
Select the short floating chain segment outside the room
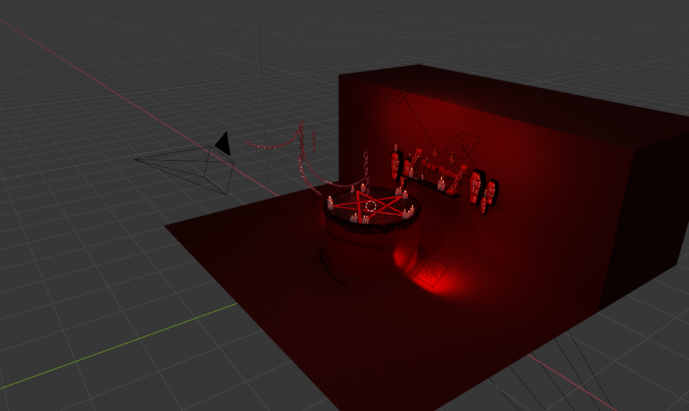tap(314, 141)
